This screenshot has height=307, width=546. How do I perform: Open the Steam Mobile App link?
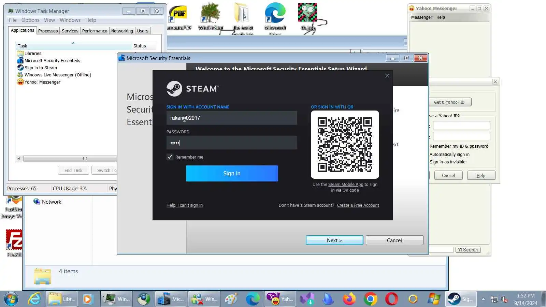346,185
